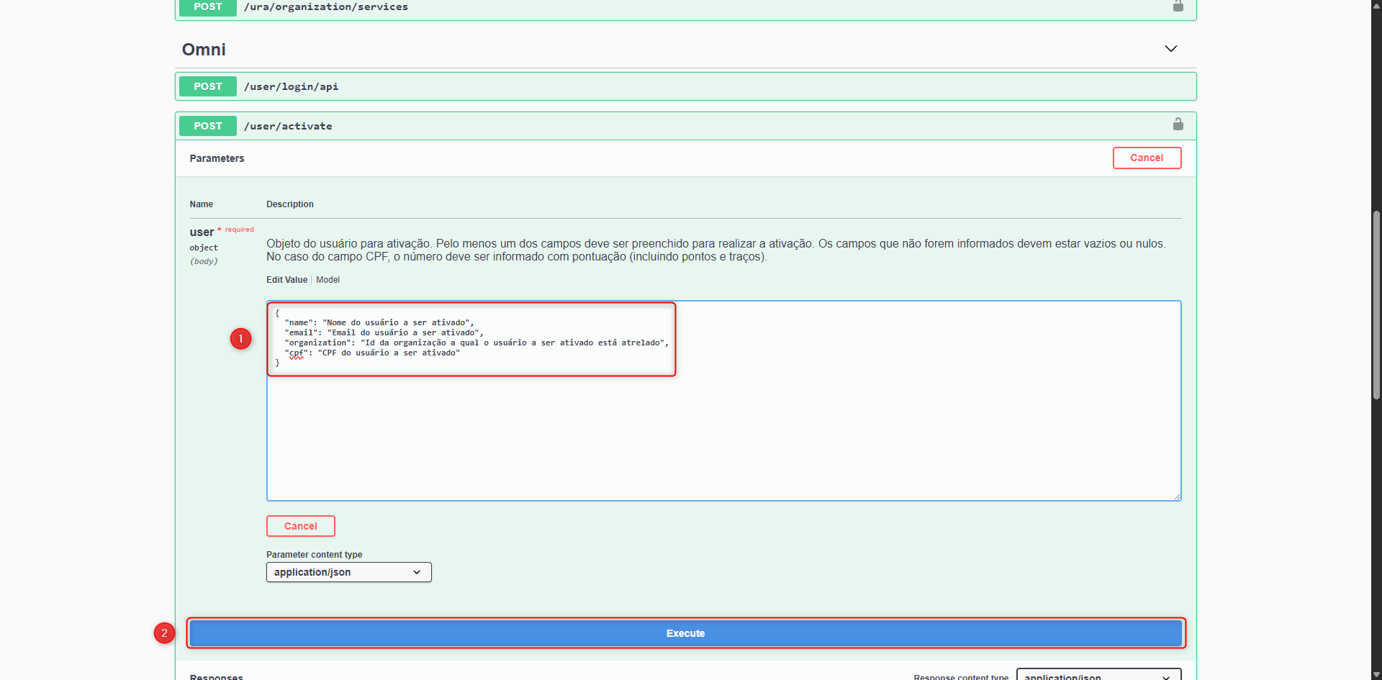The width and height of the screenshot is (1382, 680).
Task: Click the POST badge on /user/activate
Action: pyautogui.click(x=207, y=125)
